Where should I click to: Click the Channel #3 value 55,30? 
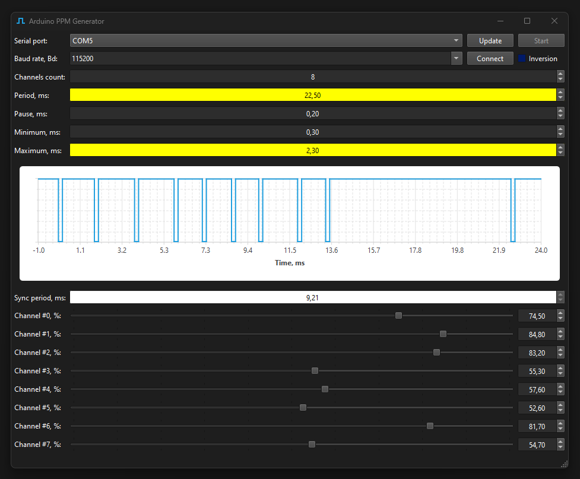537,371
